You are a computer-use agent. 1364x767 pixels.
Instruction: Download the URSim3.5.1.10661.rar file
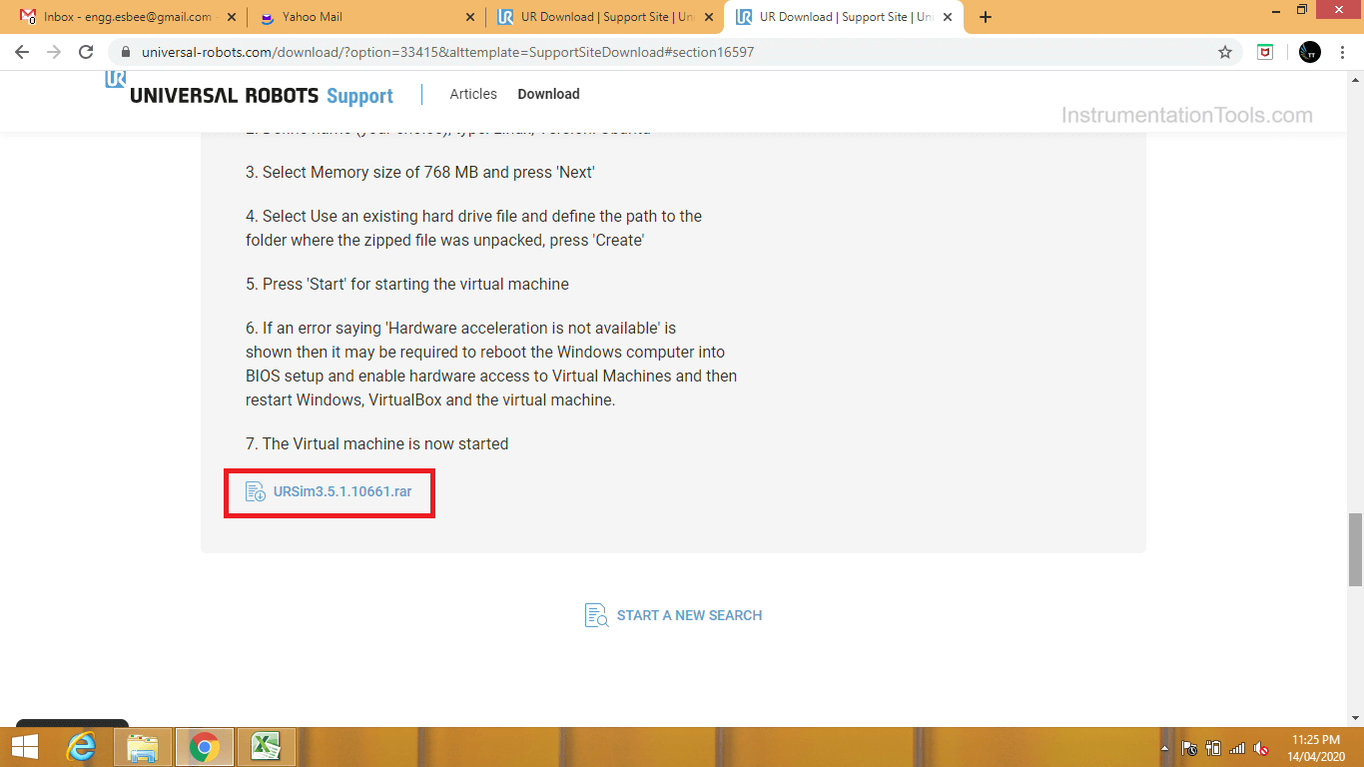(342, 491)
